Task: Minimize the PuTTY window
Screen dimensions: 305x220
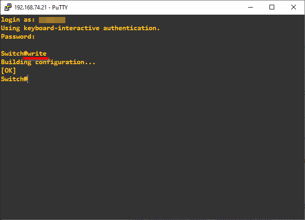Action: point(250,7)
